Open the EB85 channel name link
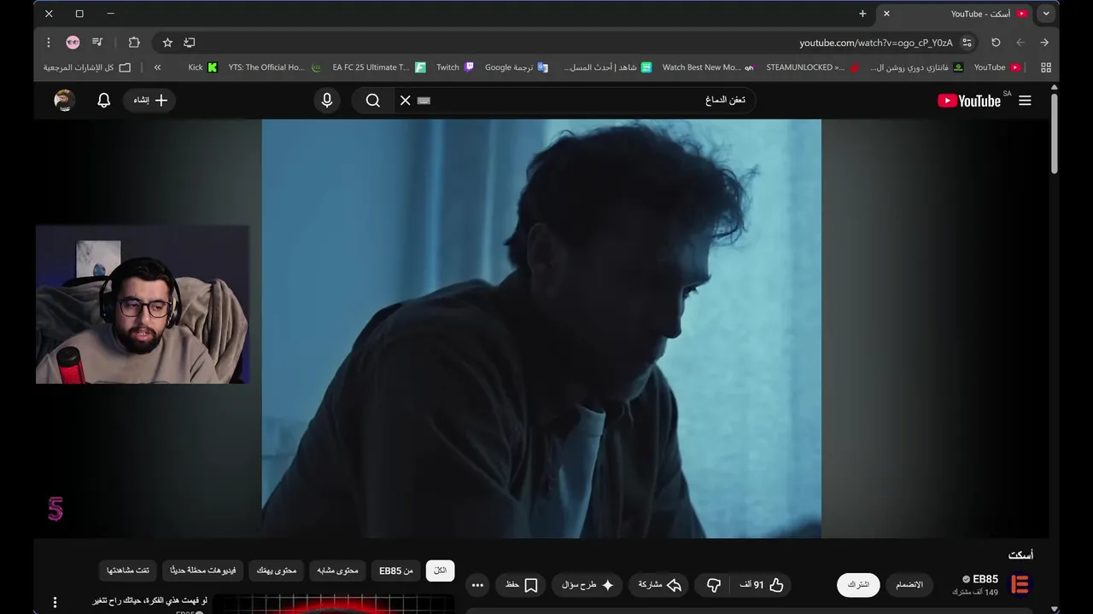Viewport: 1093px width, 614px height. pyautogui.click(x=985, y=579)
